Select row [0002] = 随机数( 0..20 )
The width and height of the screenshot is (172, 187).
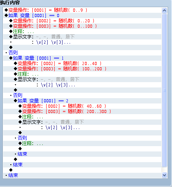tap(82, 21)
